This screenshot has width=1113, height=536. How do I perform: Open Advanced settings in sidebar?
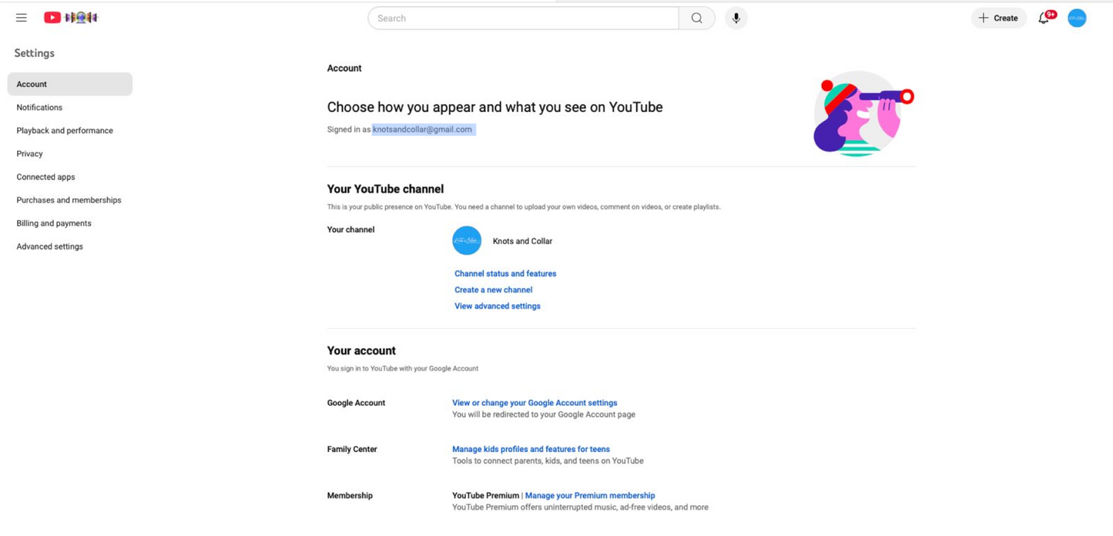pos(50,246)
